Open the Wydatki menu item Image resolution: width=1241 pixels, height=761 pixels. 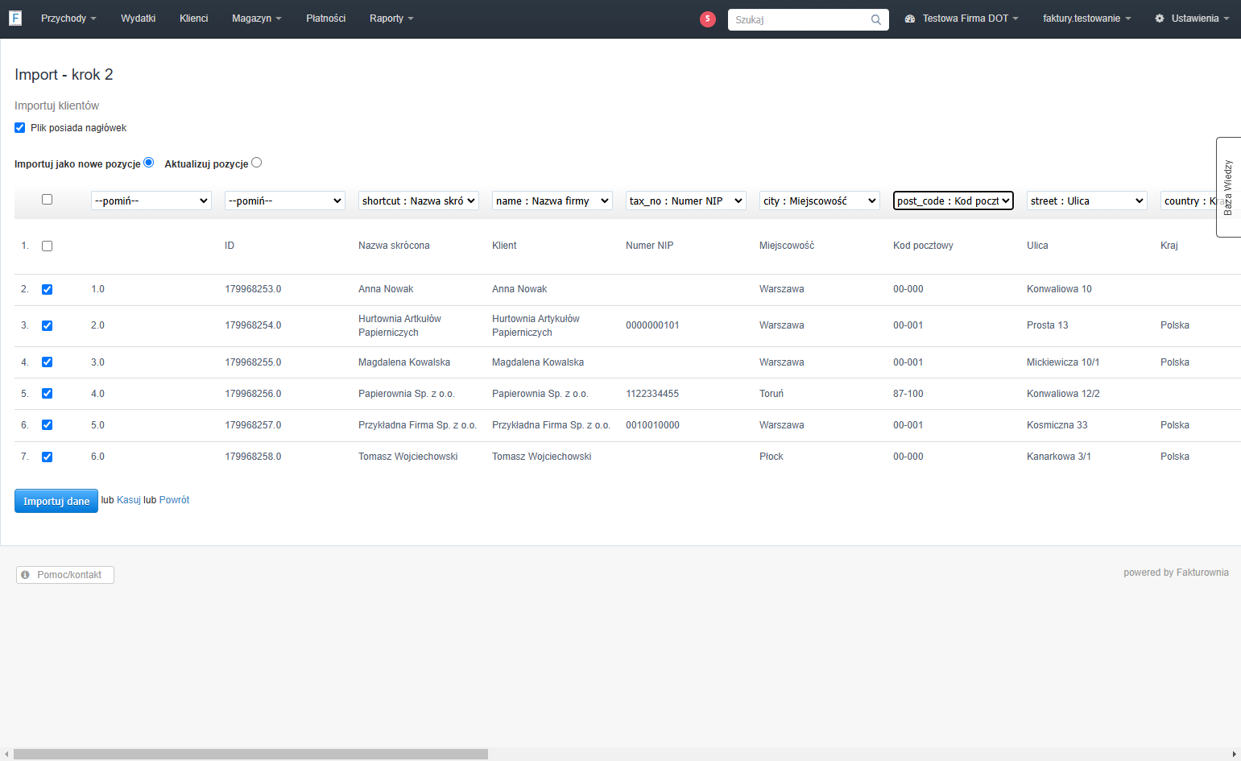click(x=139, y=19)
